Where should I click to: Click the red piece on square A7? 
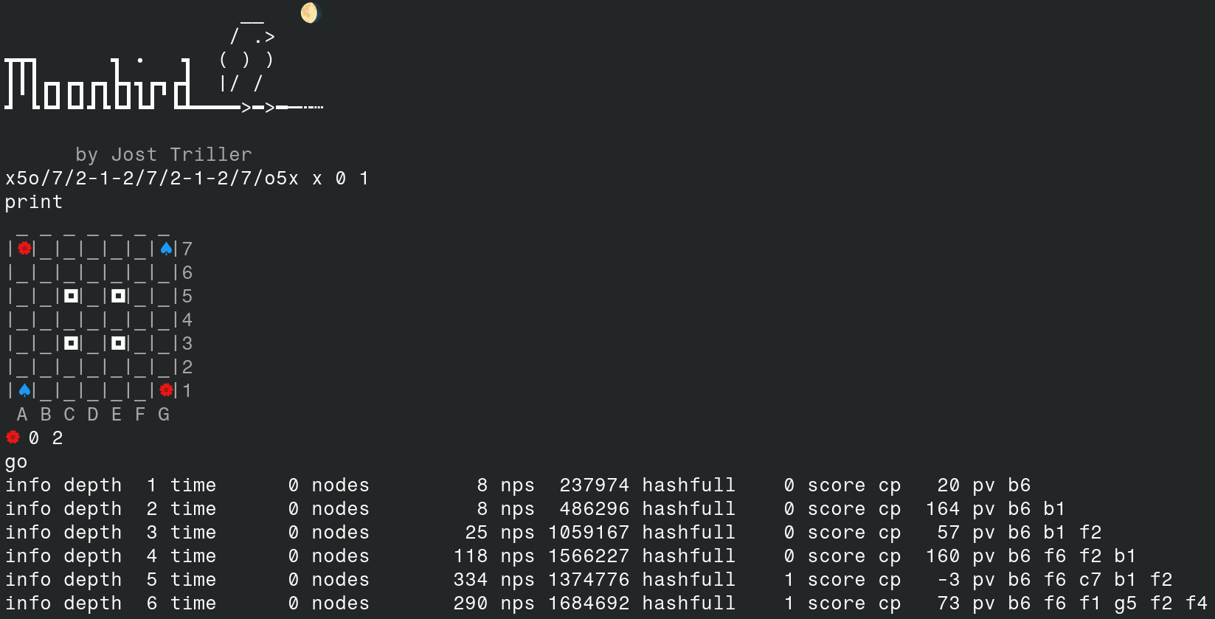pyautogui.click(x=24, y=249)
